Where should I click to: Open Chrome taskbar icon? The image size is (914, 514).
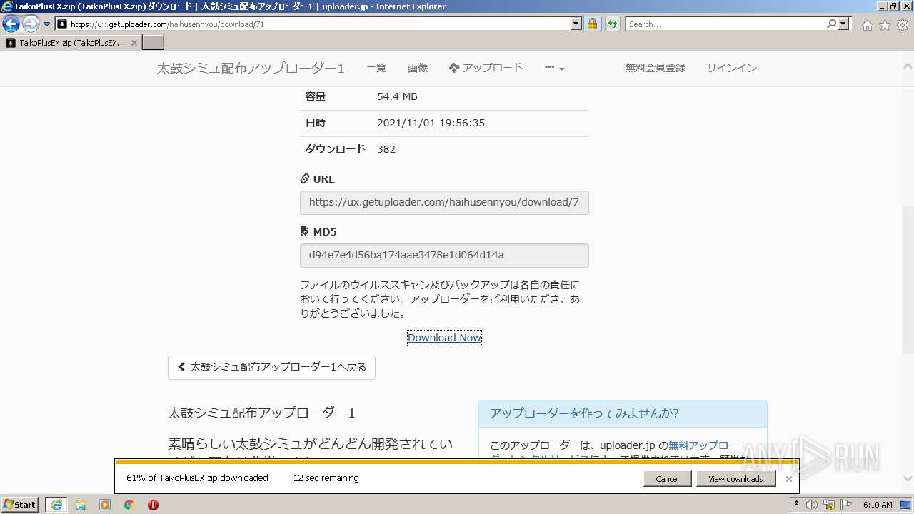pyautogui.click(x=129, y=505)
